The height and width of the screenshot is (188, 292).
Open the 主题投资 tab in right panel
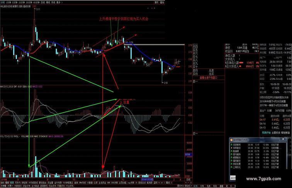pos(276,133)
